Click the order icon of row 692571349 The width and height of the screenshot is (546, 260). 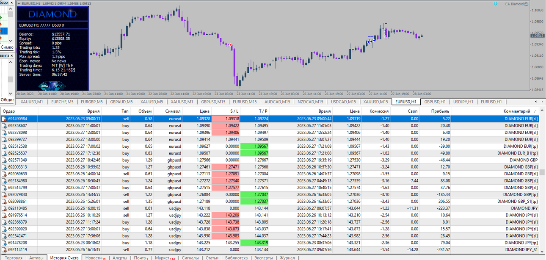click(x=5, y=160)
